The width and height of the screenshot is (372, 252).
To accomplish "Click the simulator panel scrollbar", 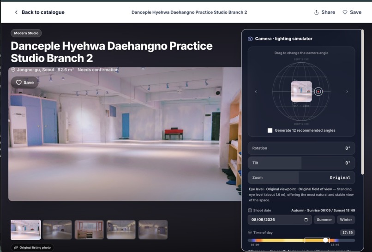I will (x=362, y=102).
